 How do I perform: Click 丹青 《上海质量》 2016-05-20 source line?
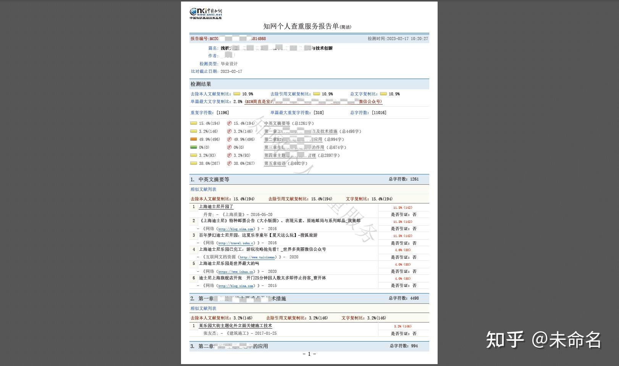[x=238, y=214]
